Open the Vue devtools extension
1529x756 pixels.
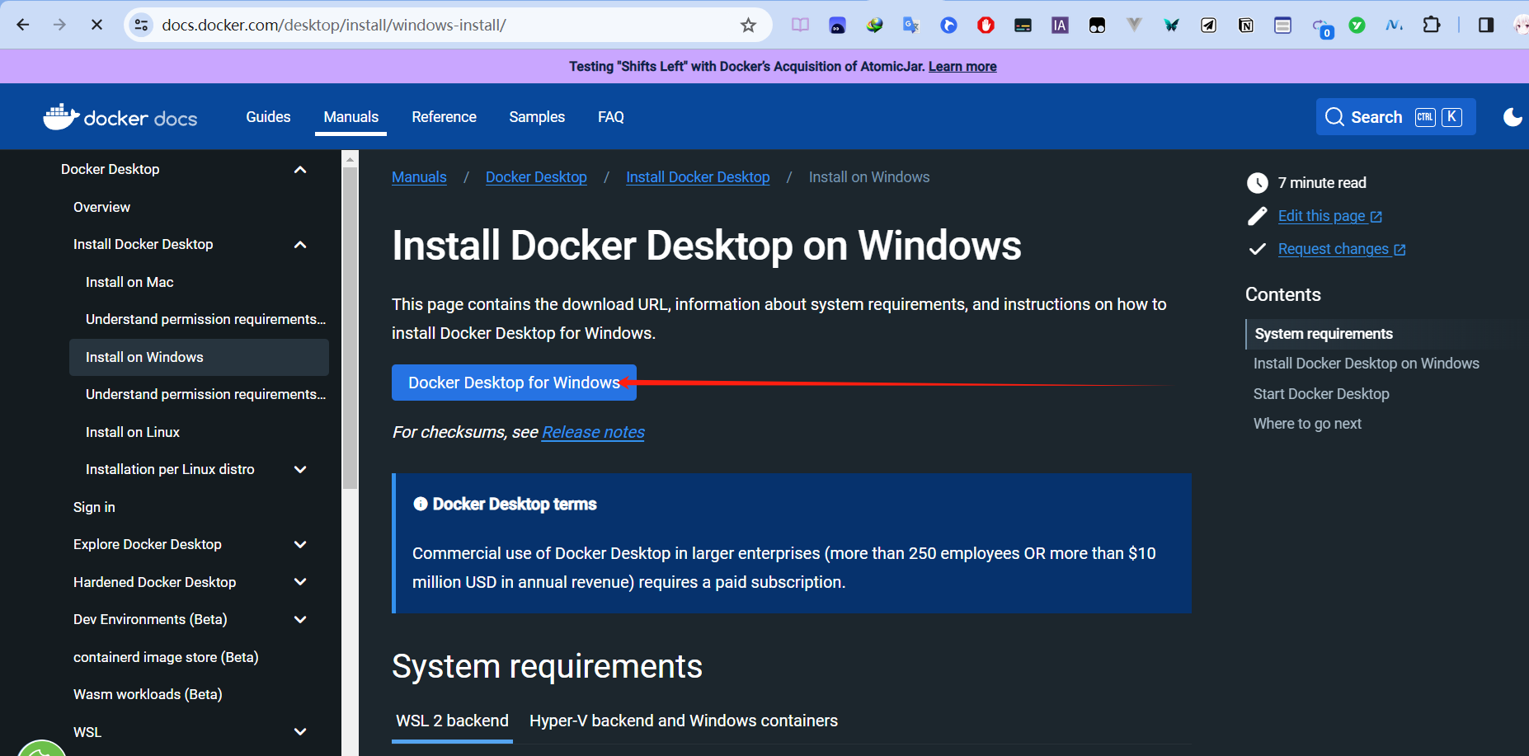click(1134, 25)
